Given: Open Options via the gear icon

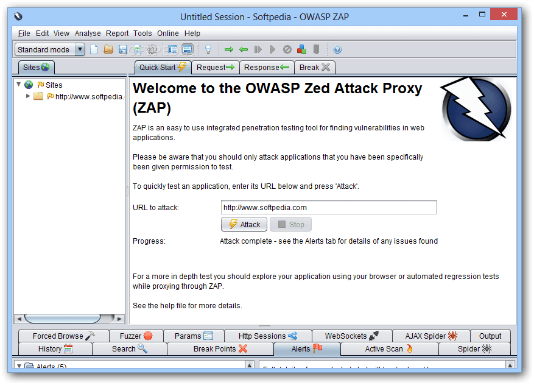Looking at the screenshot, I should coord(152,50).
